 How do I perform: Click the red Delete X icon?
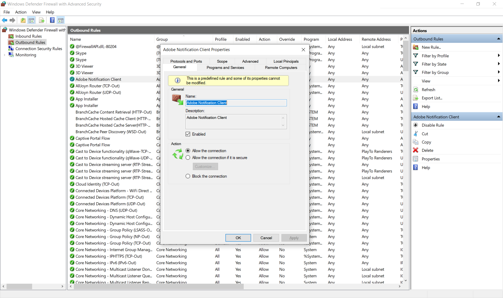pos(415,150)
